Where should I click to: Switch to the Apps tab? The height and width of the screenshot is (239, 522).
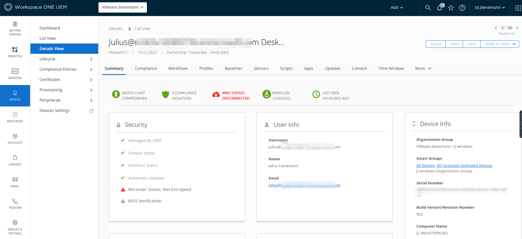309,68
